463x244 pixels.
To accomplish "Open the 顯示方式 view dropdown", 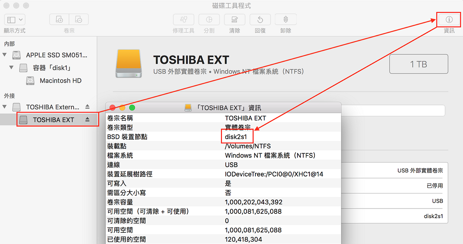I will click(14, 19).
